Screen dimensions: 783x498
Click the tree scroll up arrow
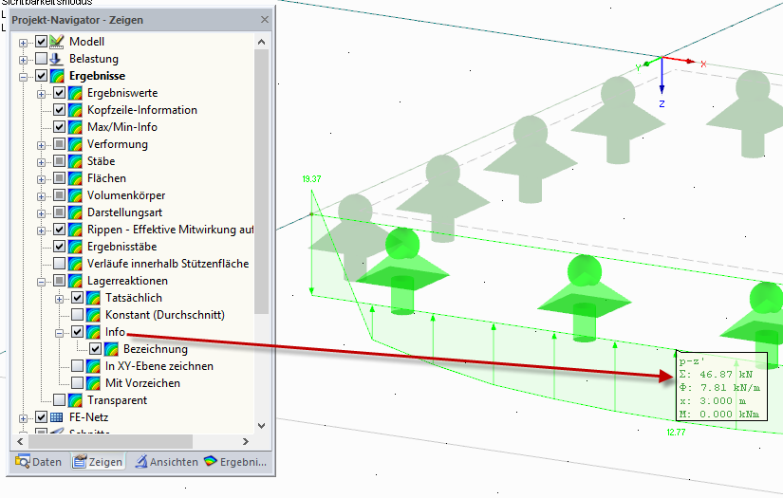point(261,42)
